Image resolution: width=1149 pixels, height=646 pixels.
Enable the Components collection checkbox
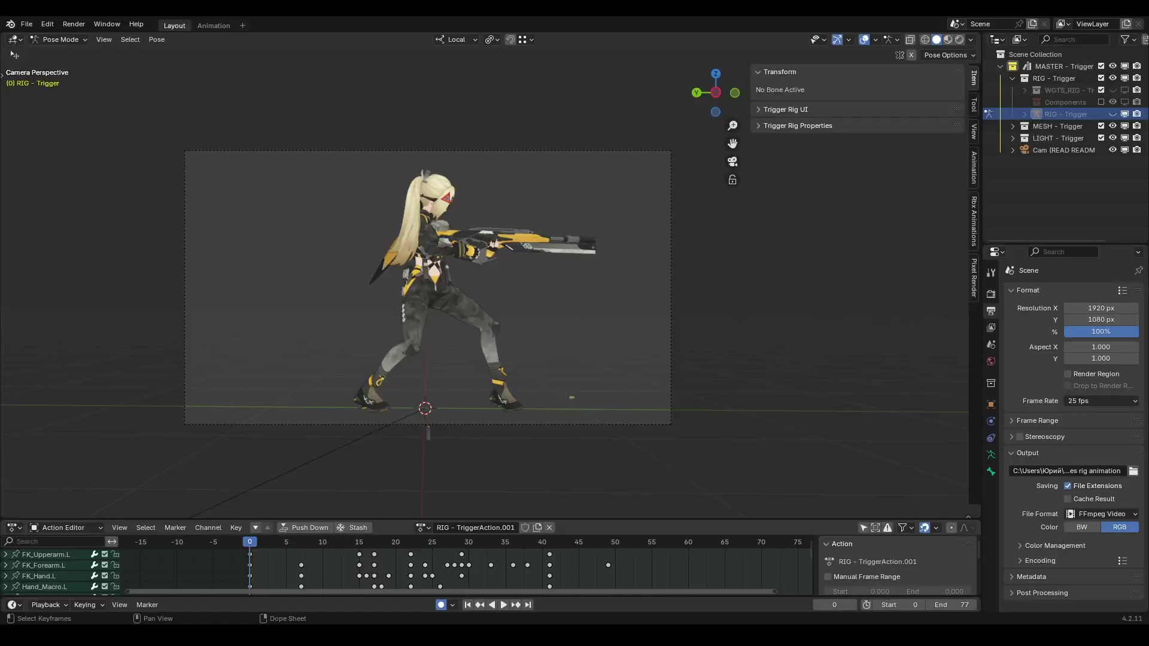(1101, 102)
